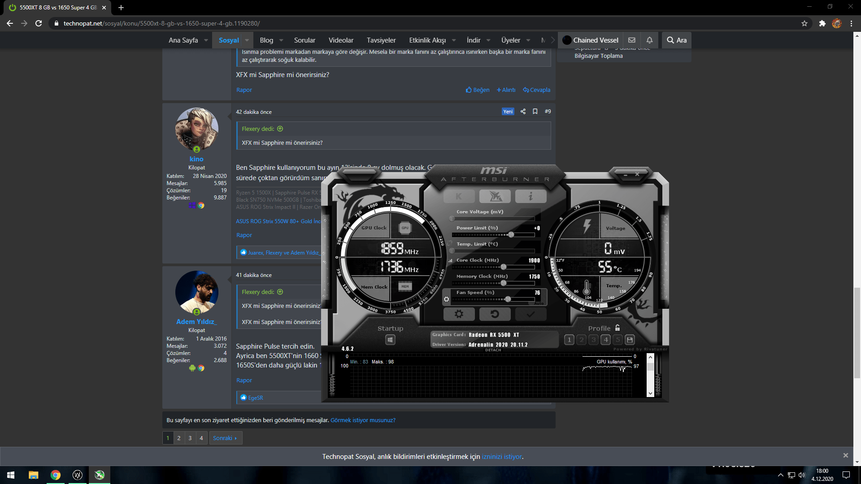The height and width of the screenshot is (484, 861).
Task: Click the Sonraki next page button
Action: point(225,438)
